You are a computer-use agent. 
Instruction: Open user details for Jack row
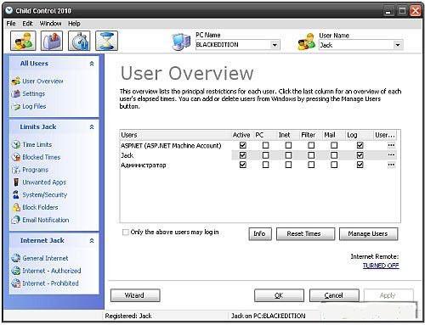(391, 155)
